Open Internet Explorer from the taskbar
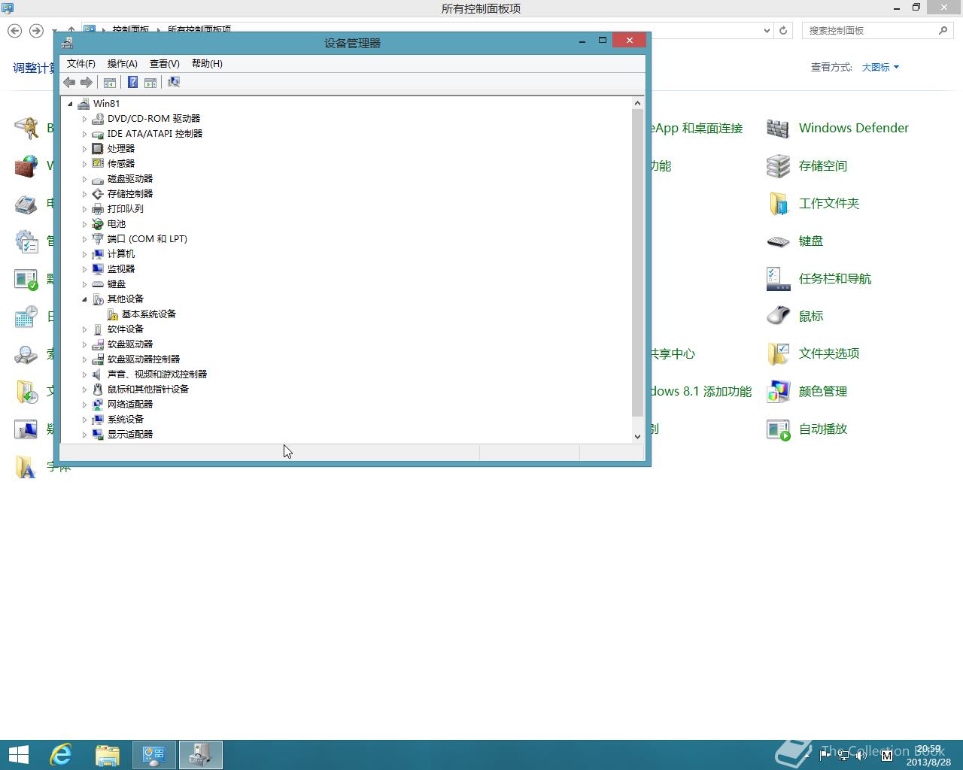The width and height of the screenshot is (963, 770). pos(60,754)
